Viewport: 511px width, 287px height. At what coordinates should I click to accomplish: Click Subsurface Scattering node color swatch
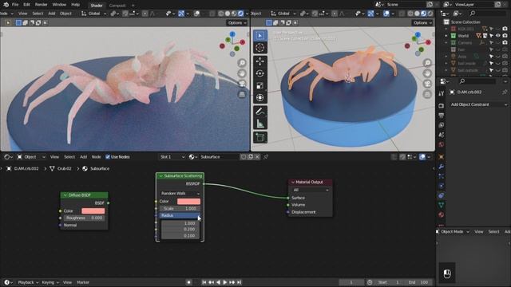coord(188,201)
